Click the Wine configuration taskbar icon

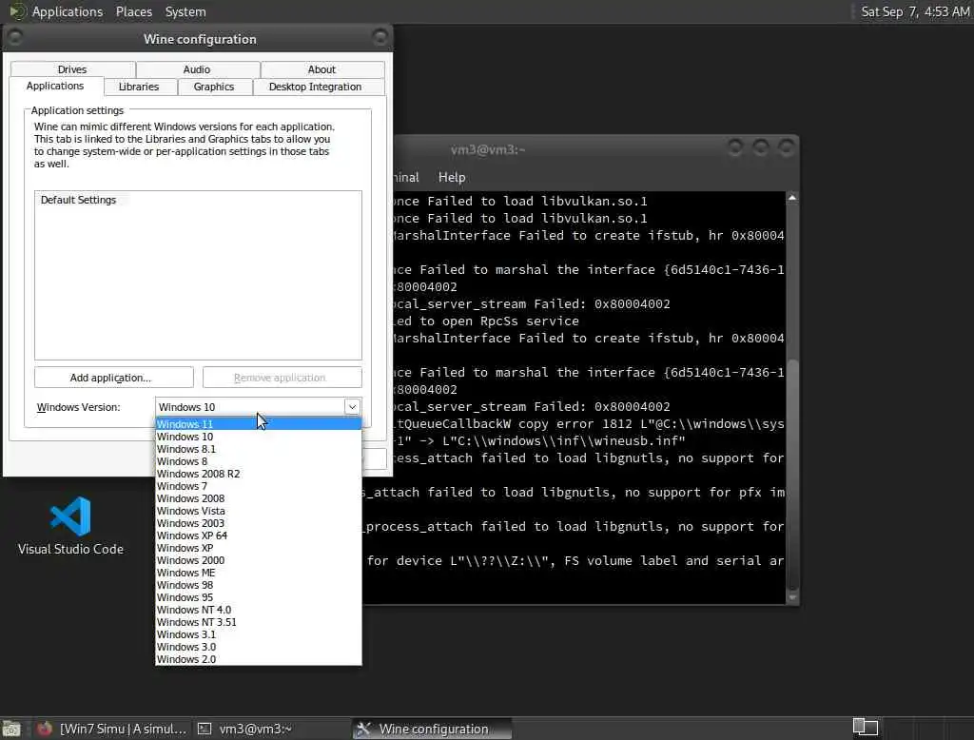pyautogui.click(x=363, y=729)
